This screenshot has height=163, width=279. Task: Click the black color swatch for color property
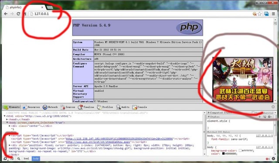(223, 153)
